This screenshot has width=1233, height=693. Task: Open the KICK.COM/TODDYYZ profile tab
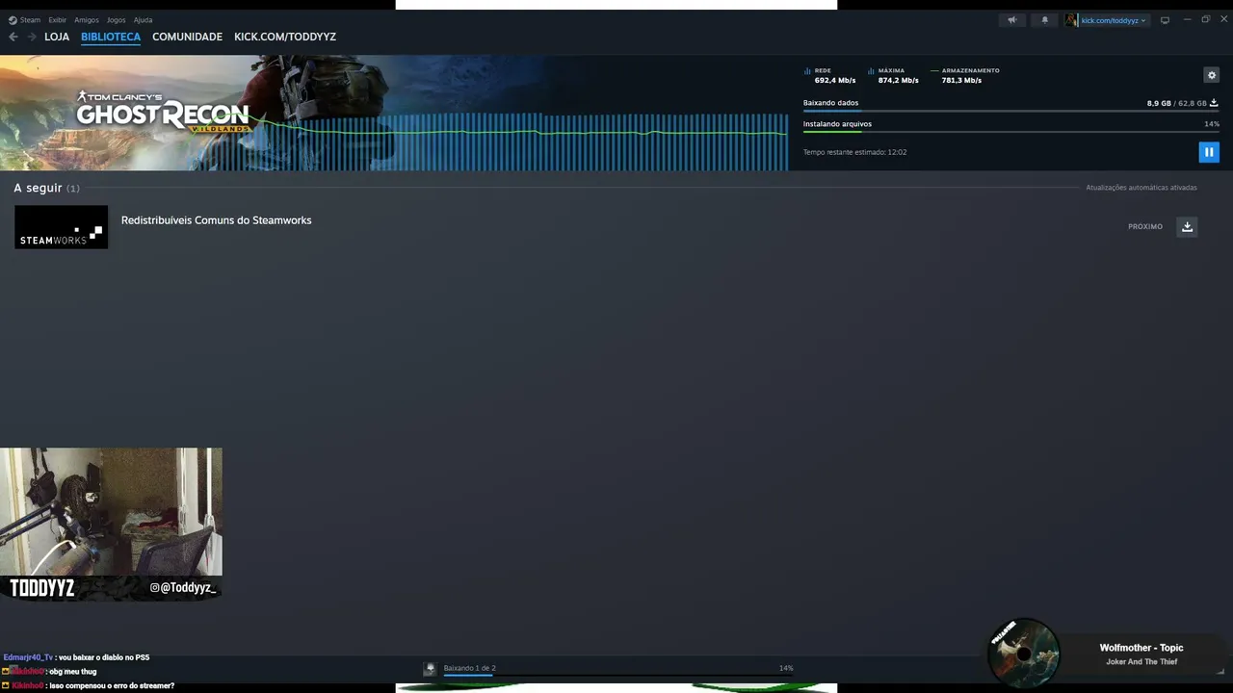click(285, 37)
